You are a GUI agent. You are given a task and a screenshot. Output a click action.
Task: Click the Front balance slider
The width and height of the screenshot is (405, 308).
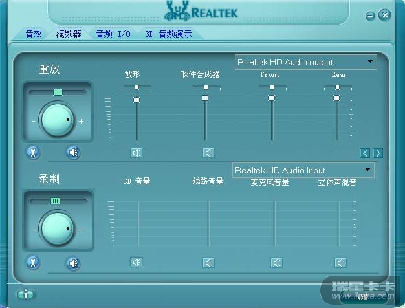click(x=272, y=87)
